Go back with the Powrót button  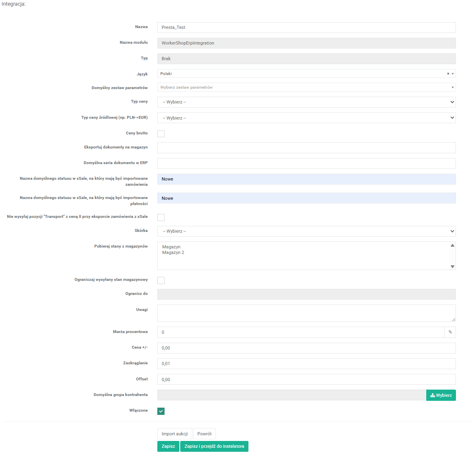tap(204, 434)
